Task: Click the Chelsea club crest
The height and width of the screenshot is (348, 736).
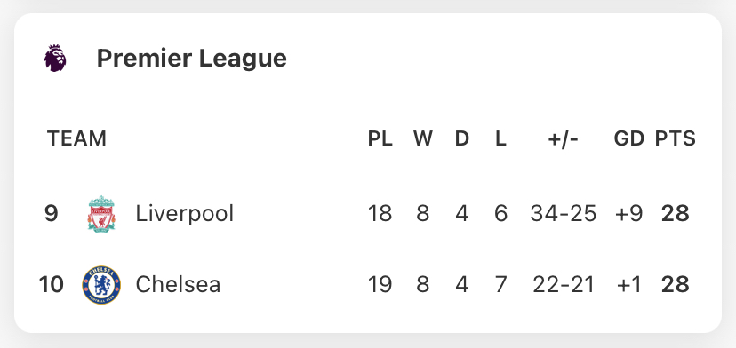Action: [x=101, y=285]
